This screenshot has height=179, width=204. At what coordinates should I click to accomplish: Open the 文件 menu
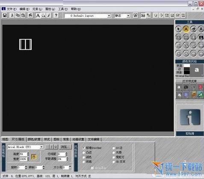pyautogui.click(x=12, y=9)
